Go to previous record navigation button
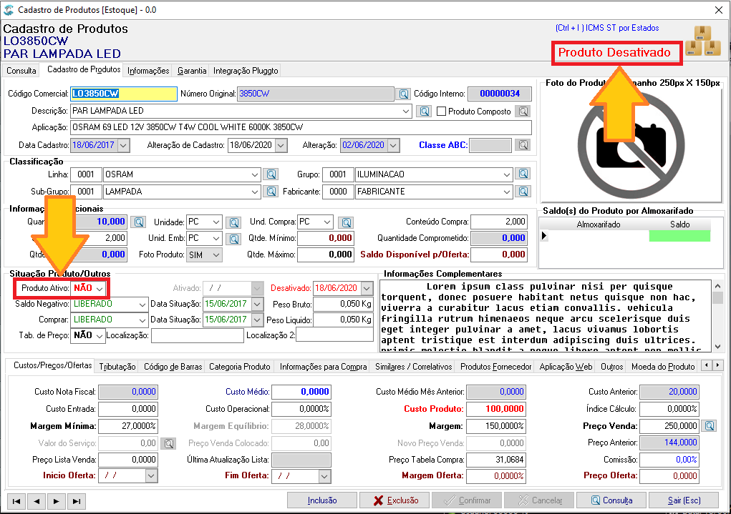The width and height of the screenshot is (731, 514). click(x=37, y=501)
